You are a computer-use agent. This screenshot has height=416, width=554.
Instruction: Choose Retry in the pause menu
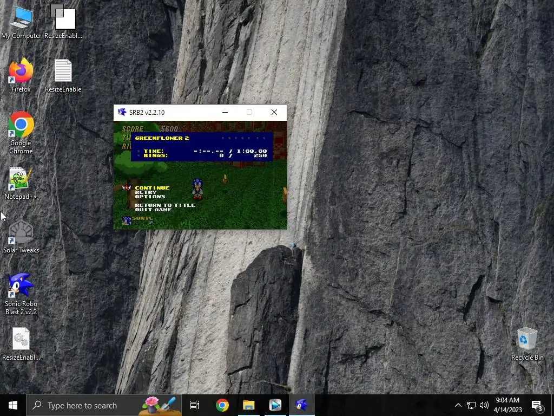(x=146, y=192)
